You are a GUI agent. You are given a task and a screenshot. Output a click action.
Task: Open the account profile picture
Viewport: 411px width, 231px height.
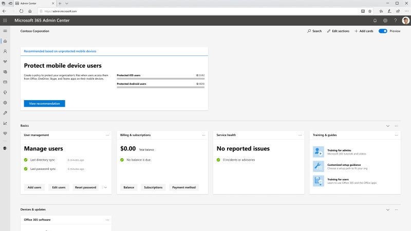click(x=405, y=21)
